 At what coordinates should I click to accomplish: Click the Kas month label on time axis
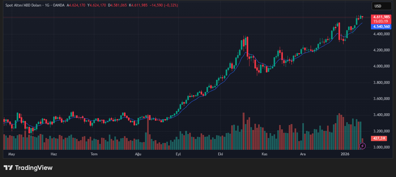(x=264, y=154)
